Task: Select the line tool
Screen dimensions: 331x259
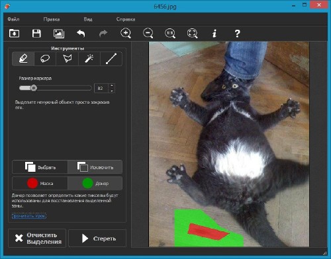Action: click(x=111, y=59)
